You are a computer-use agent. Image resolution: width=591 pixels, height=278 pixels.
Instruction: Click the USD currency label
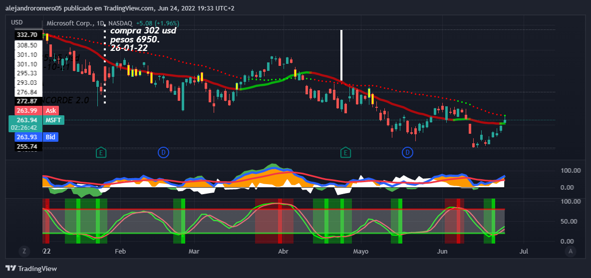point(17,22)
